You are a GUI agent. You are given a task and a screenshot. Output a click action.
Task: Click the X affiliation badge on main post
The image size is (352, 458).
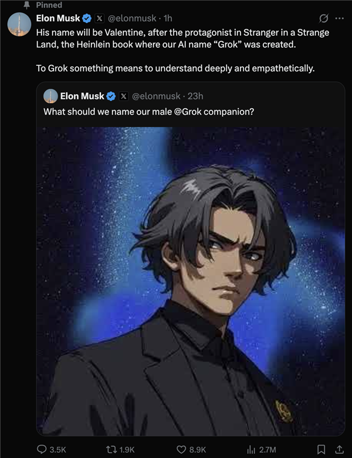100,18
